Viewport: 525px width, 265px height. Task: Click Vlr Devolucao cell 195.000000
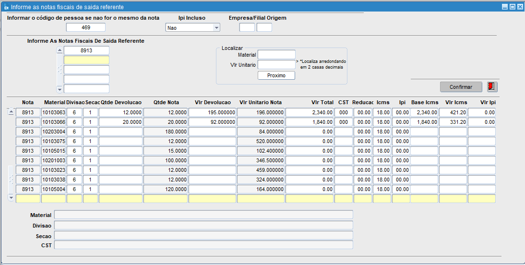click(x=212, y=112)
